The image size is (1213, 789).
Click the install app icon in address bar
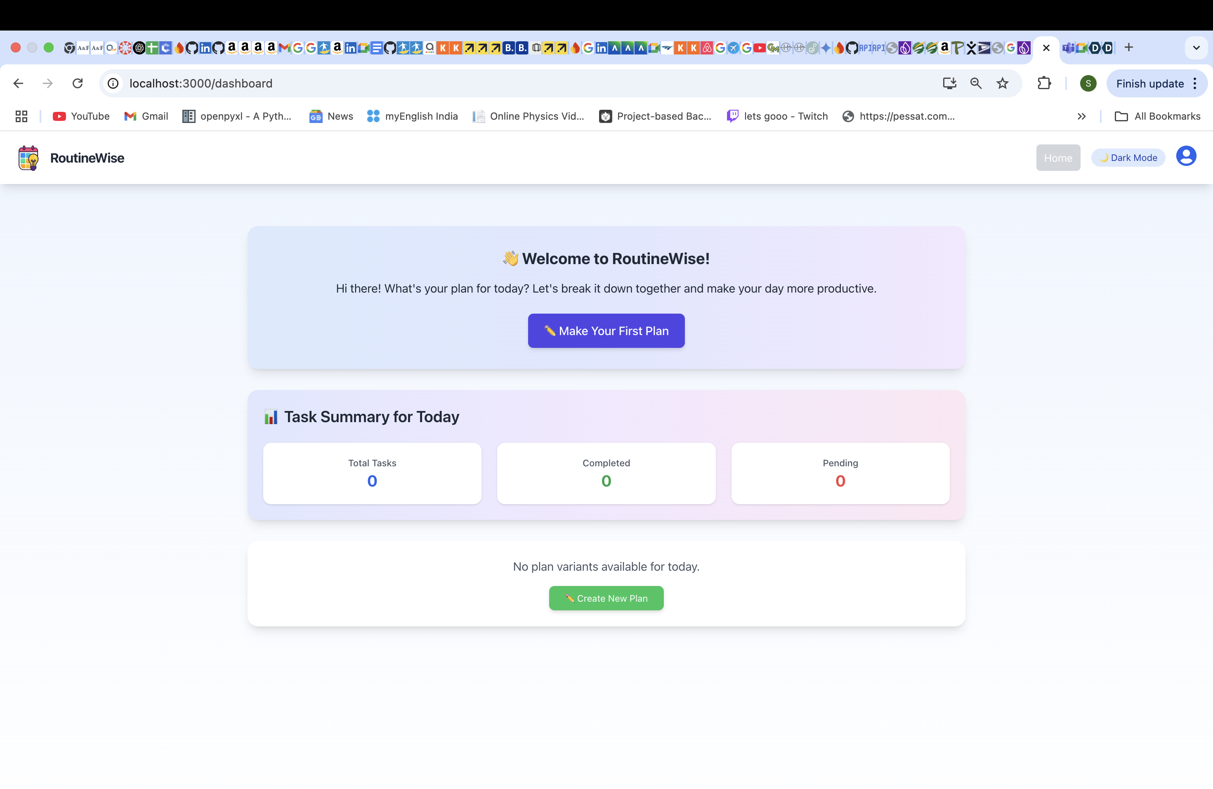tap(949, 84)
